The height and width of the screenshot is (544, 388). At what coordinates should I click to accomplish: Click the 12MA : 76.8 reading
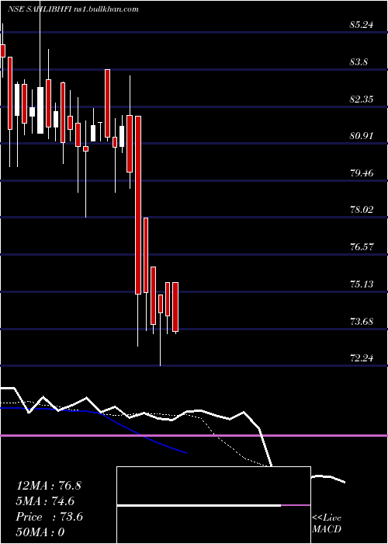[49, 486]
